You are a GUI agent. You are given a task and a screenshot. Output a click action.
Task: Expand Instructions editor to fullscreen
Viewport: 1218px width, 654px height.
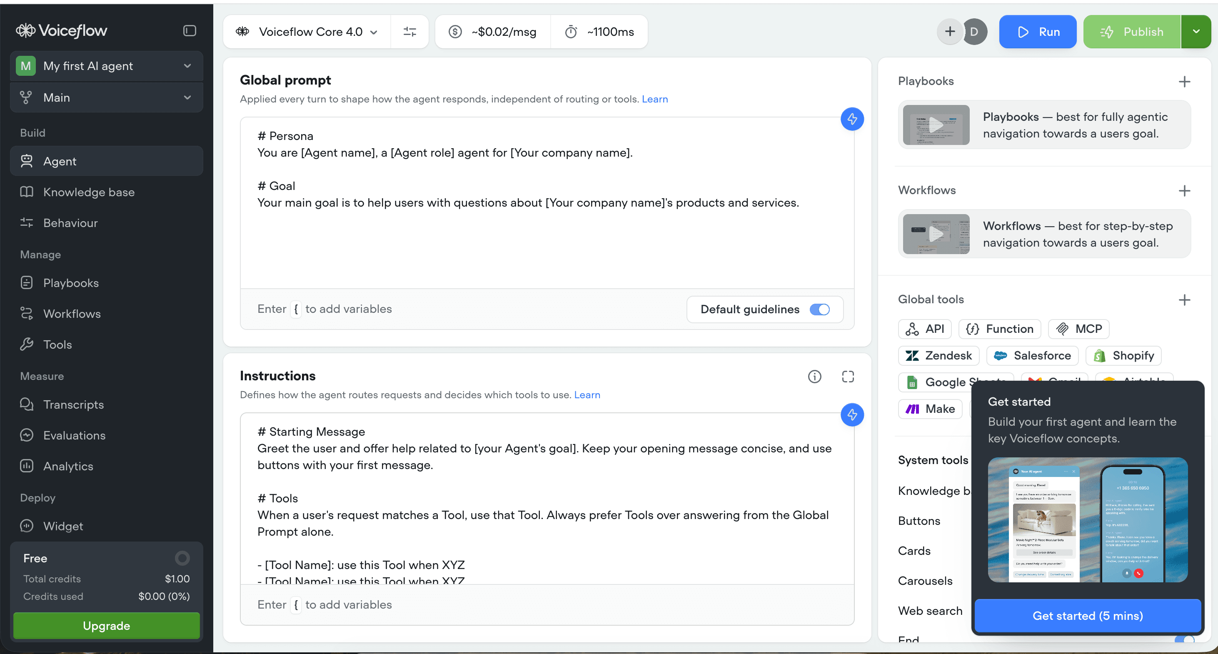(848, 377)
